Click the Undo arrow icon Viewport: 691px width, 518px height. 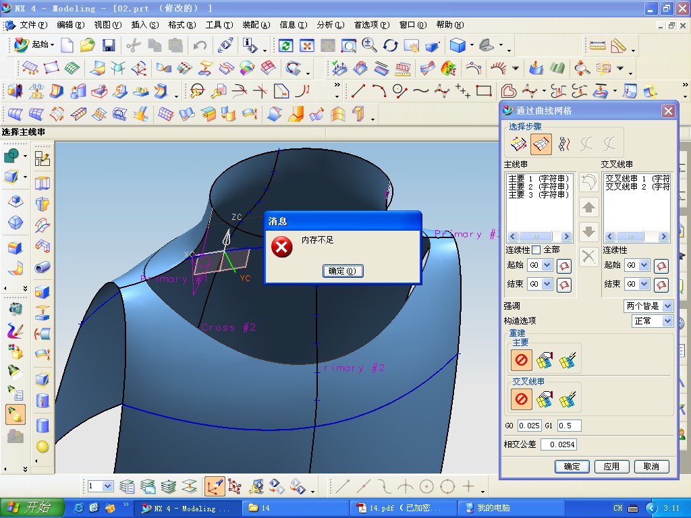(200, 45)
